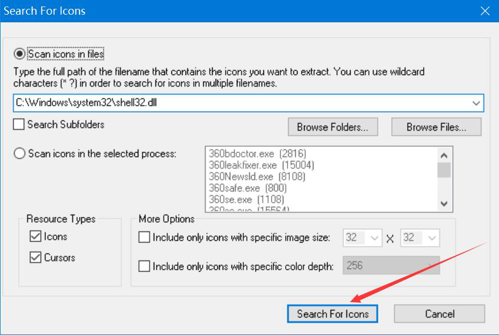499x335 pixels.
Task: Uncheck the Icons resource type
Action: 35,237
